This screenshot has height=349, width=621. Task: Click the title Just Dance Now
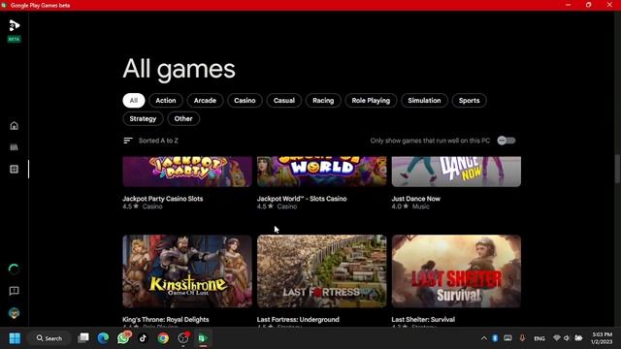tap(416, 199)
